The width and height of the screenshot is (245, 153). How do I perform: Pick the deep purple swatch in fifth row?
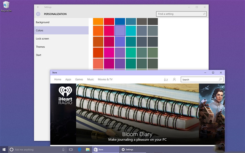click(x=120, y=63)
